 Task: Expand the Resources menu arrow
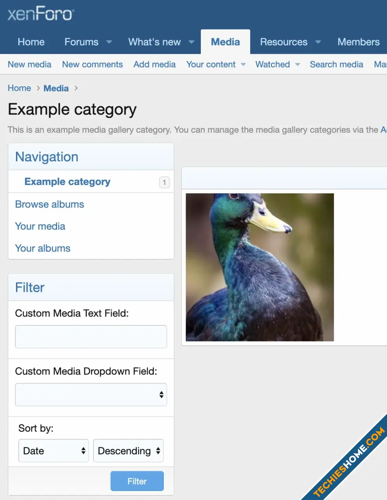(x=318, y=42)
